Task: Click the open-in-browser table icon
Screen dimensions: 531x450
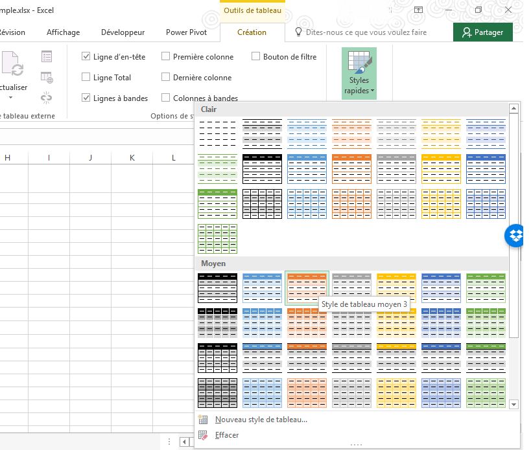Action: [x=47, y=78]
